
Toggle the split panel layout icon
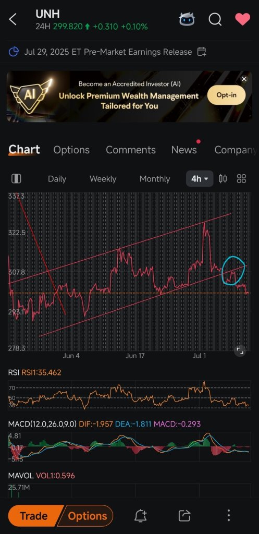(16, 179)
